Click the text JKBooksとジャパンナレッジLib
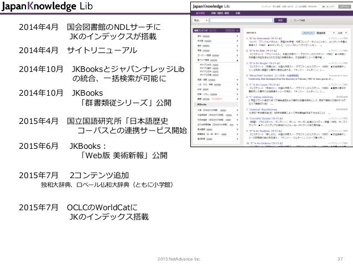 pyautogui.click(x=128, y=69)
